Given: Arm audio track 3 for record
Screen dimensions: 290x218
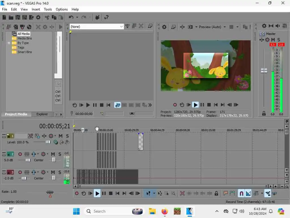Looking at the screenshot, I should click(x=20, y=172).
